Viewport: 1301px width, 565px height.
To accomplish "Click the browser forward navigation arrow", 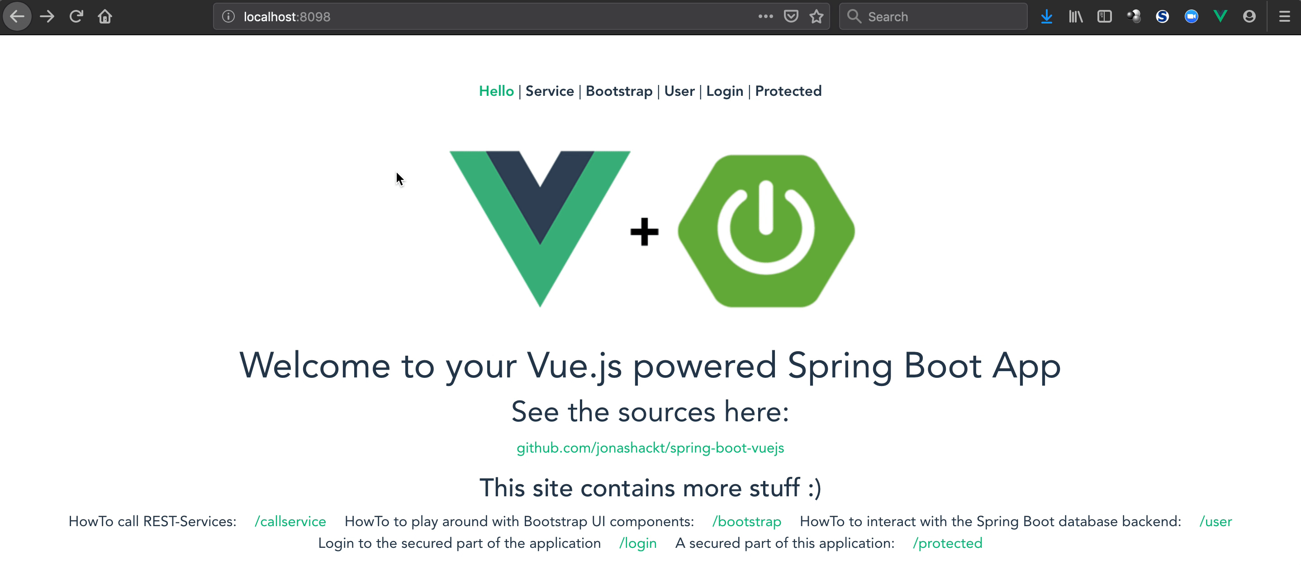I will pos(47,17).
